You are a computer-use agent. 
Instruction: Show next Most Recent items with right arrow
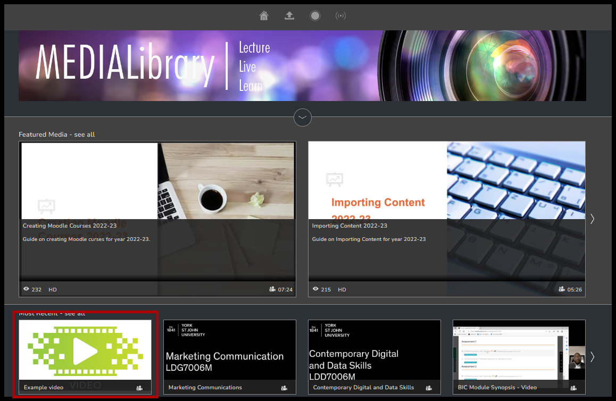593,357
